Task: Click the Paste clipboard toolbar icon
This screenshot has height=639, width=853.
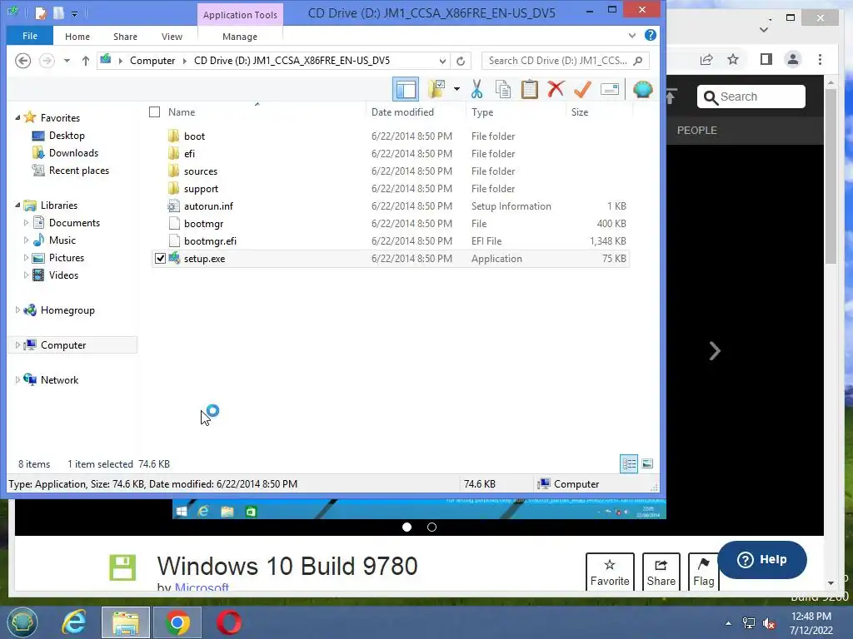Action: [529, 89]
